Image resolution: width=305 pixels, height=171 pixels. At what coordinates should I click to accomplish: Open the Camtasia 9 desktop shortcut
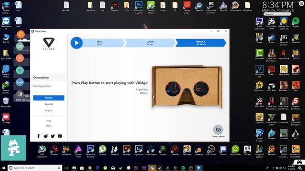(x=259, y=54)
